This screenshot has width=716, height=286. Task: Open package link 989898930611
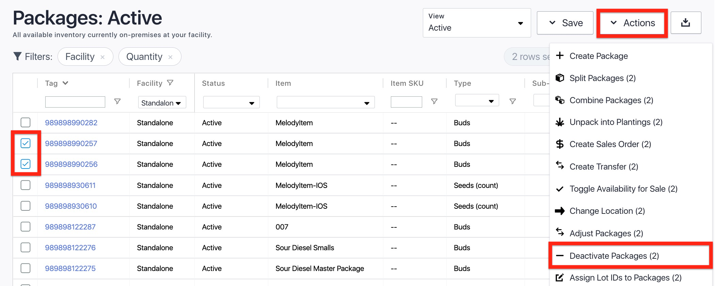(x=70, y=185)
